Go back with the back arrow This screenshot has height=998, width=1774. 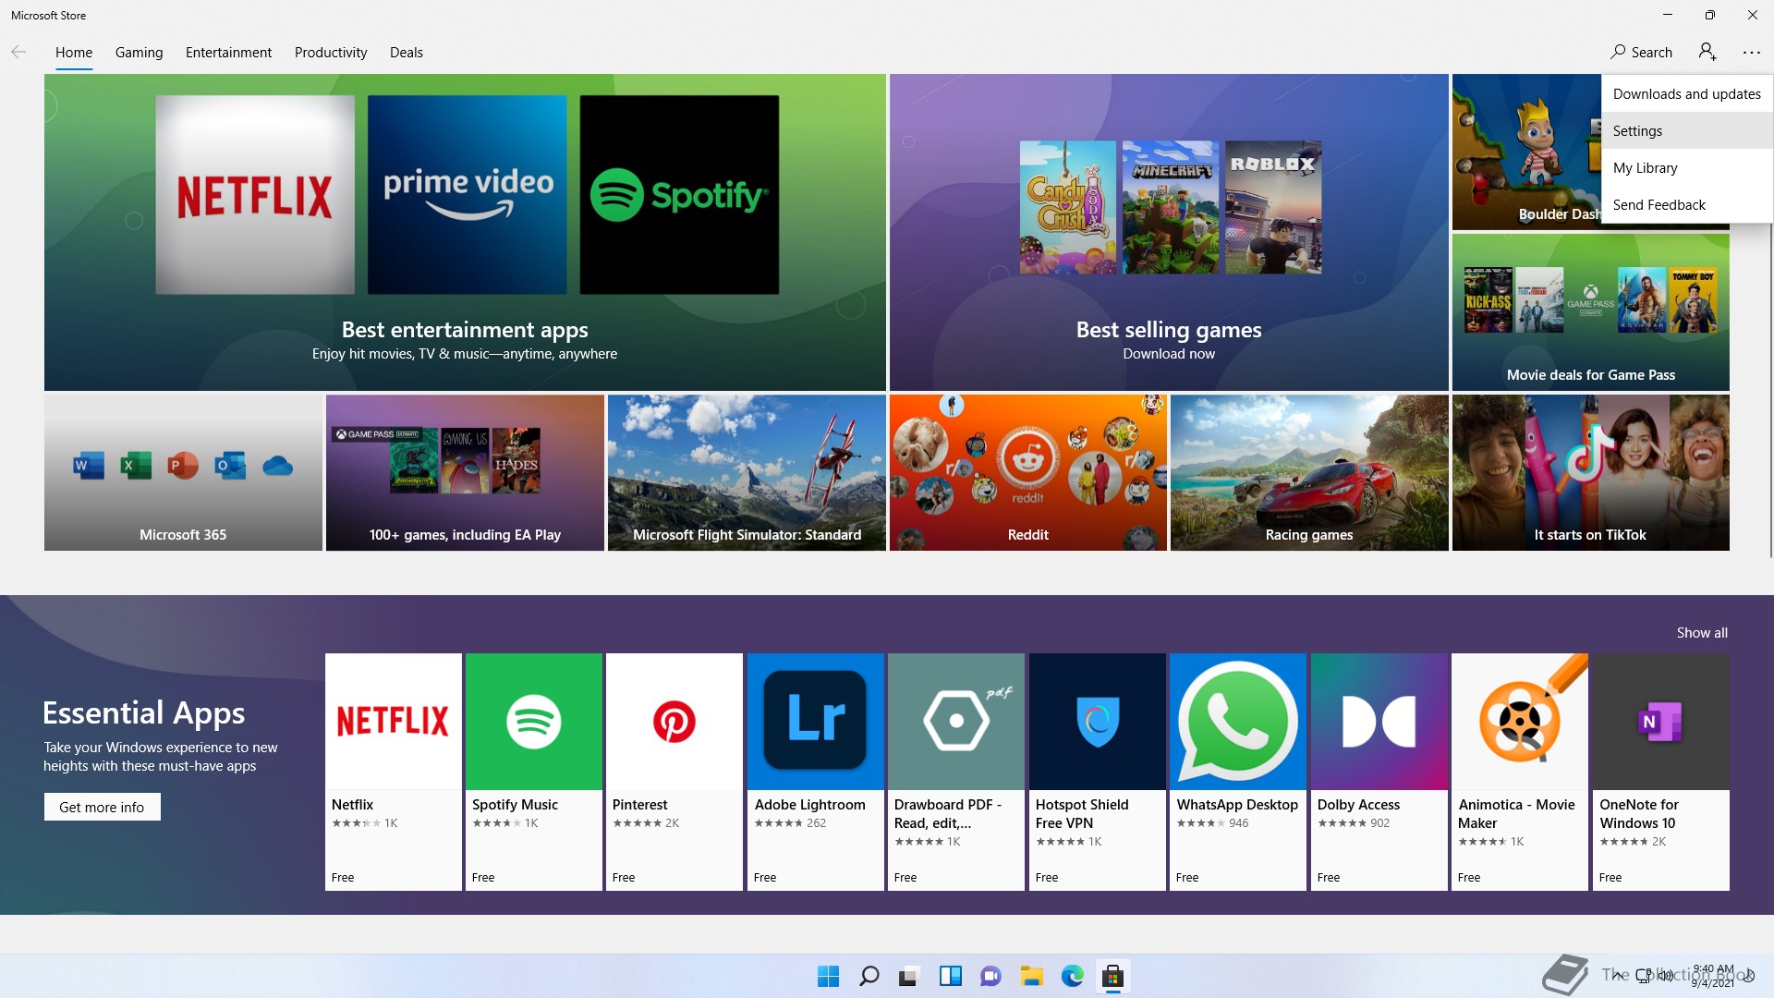pos(18,53)
